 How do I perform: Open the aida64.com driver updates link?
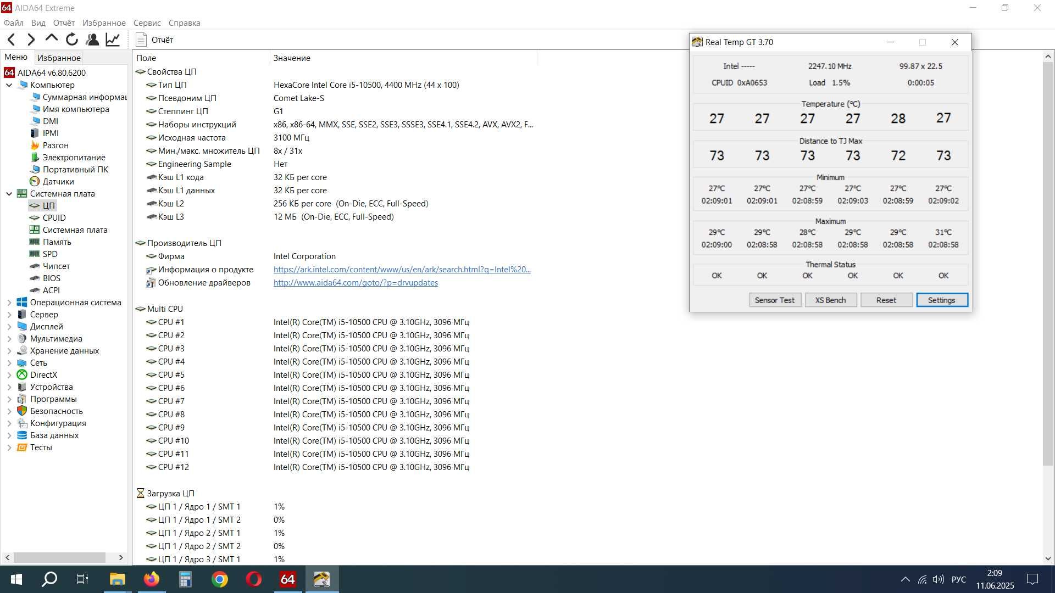click(356, 283)
